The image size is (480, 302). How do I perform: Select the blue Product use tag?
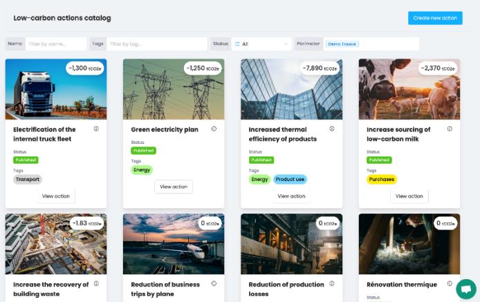[x=290, y=179]
